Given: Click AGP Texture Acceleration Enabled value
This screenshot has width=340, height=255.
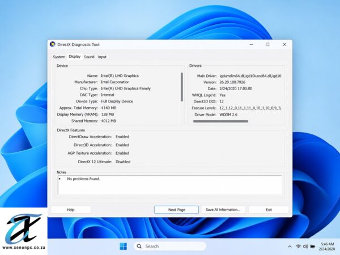Looking at the screenshot, I should click(x=122, y=153).
